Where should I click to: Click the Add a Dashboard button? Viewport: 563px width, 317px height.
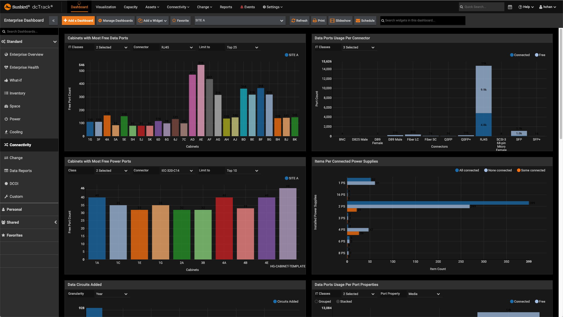pyautogui.click(x=78, y=20)
